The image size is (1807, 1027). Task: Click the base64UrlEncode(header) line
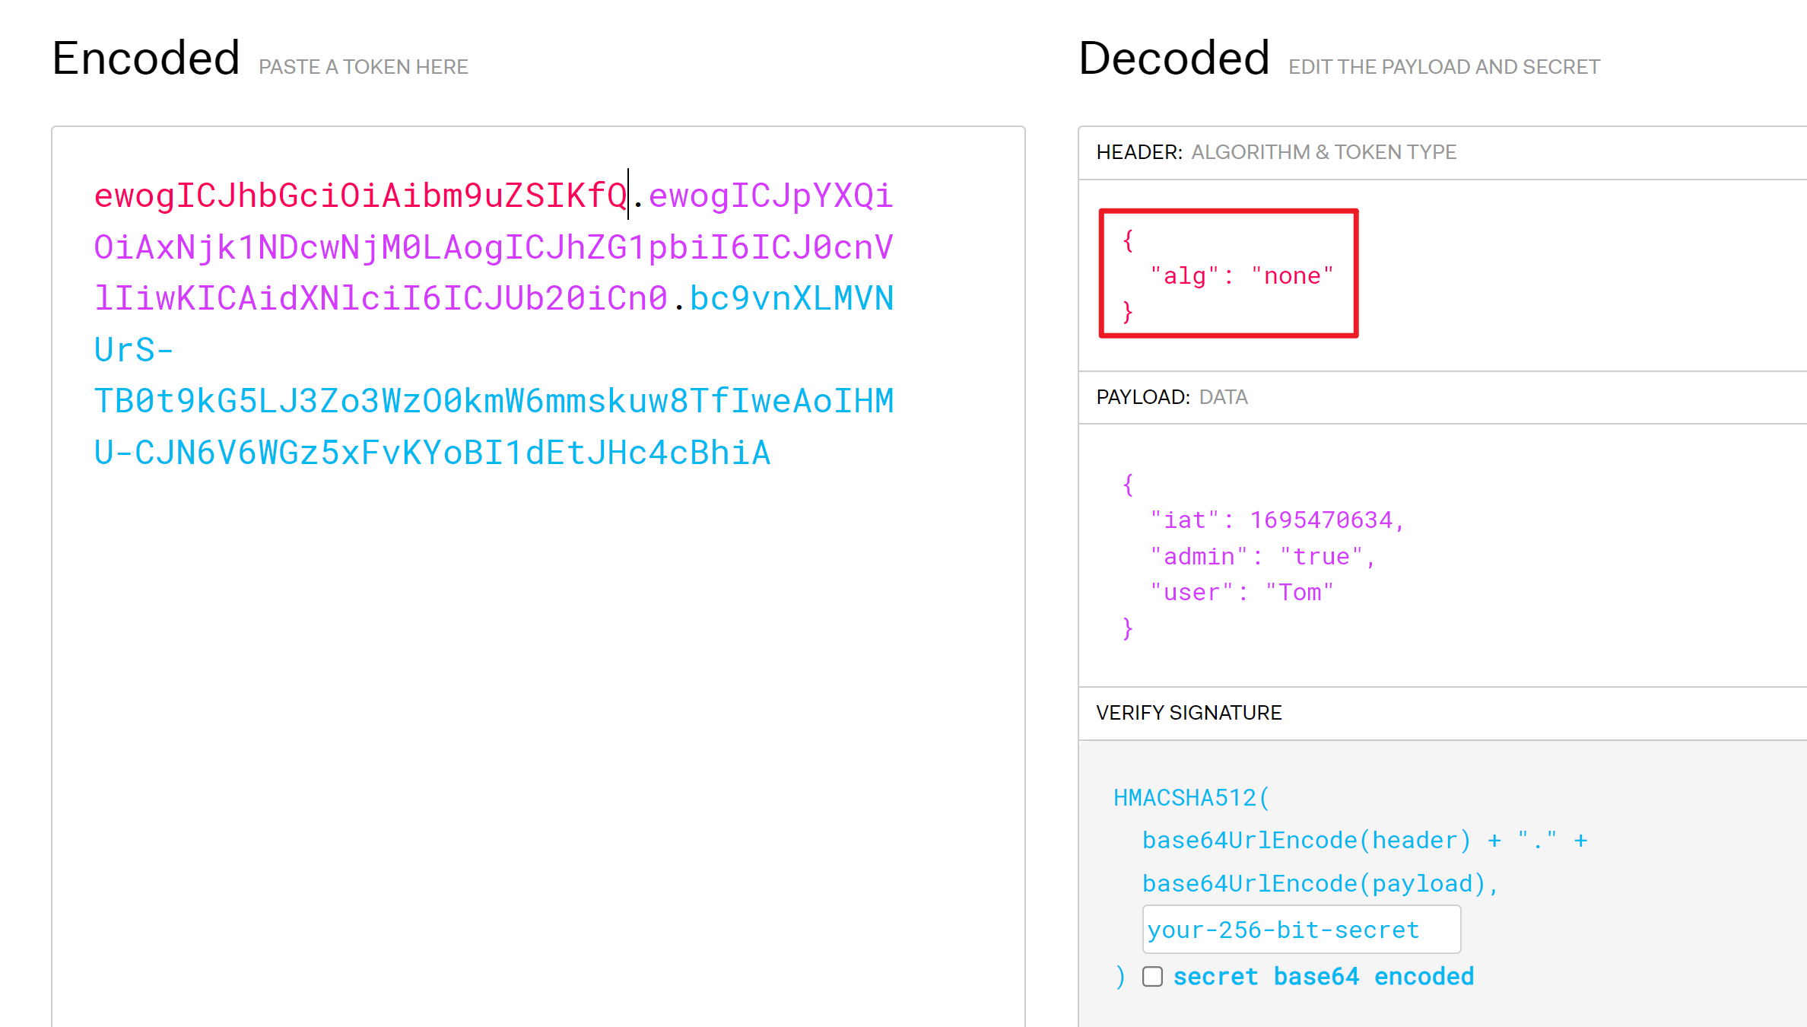[x=1365, y=840]
